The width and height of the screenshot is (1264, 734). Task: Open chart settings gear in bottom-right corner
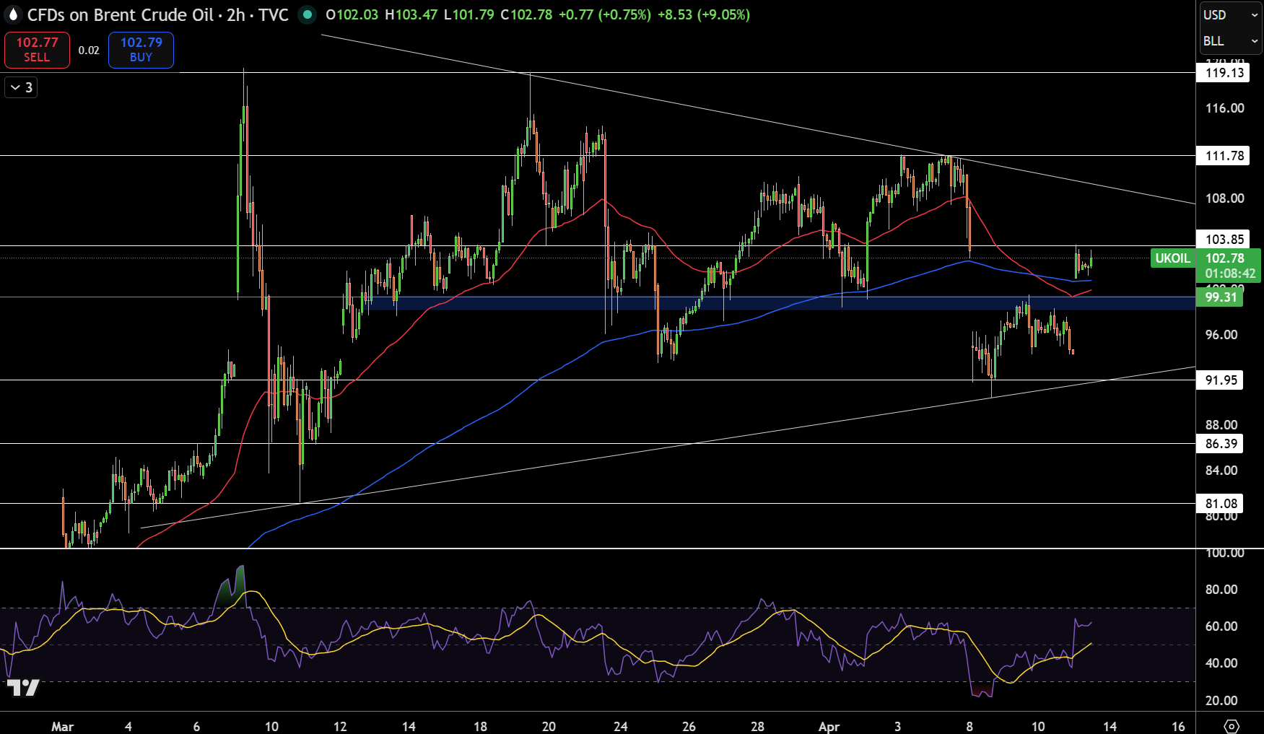coord(1232,726)
